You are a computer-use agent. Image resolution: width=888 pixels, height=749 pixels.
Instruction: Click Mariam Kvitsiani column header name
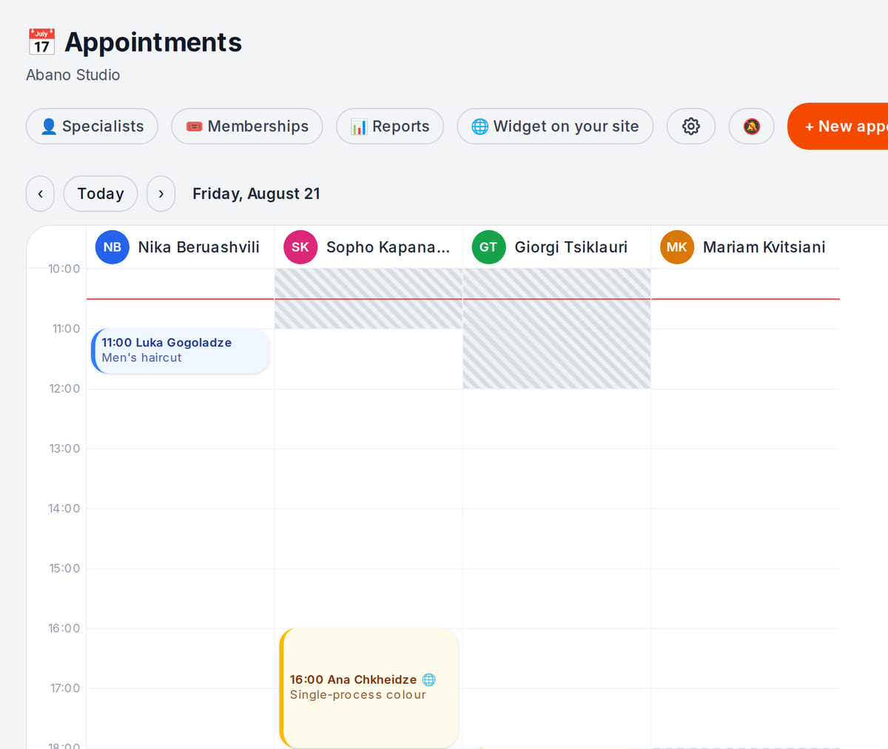[764, 247]
